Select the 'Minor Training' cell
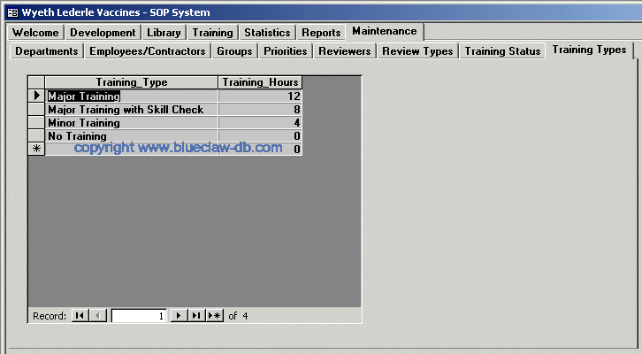Viewport: 642px width, 354px height. coord(132,122)
